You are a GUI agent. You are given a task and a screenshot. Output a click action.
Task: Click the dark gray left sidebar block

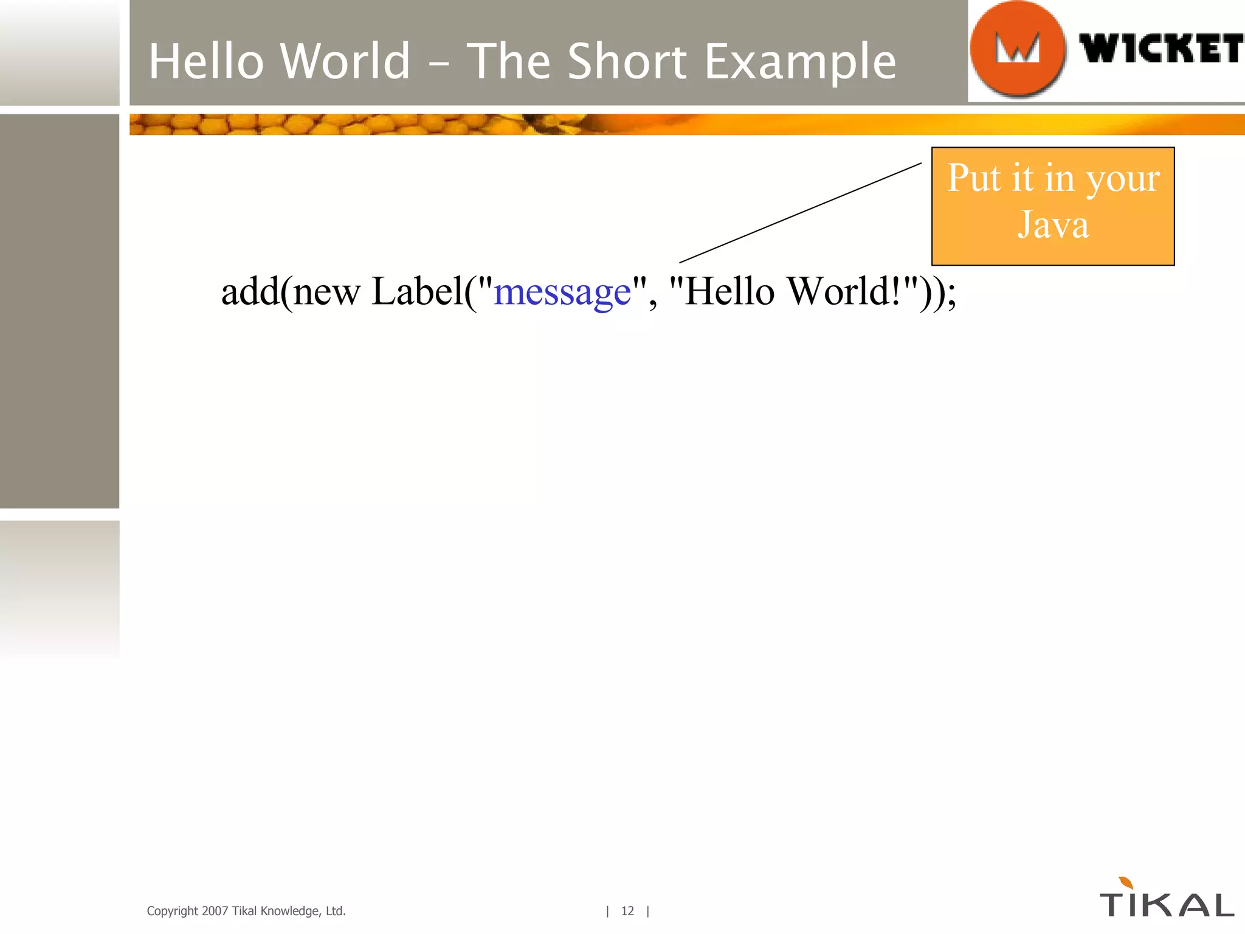(59, 310)
